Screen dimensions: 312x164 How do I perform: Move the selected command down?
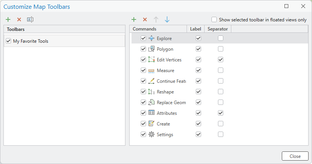point(167,19)
